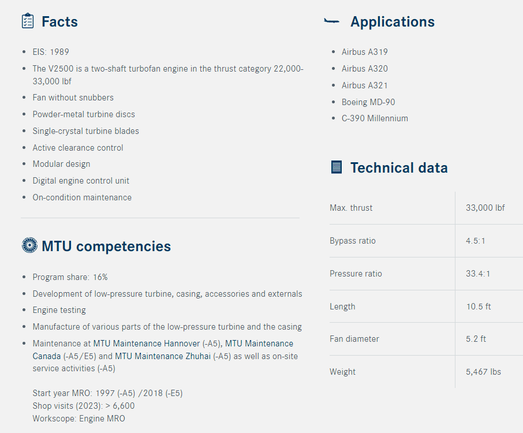The width and height of the screenshot is (523, 433).
Task: Click the C-390 Millennium list entry
Action: 375,118
